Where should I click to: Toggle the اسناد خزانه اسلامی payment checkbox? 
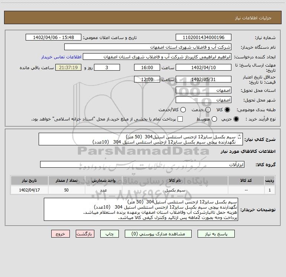180,119
